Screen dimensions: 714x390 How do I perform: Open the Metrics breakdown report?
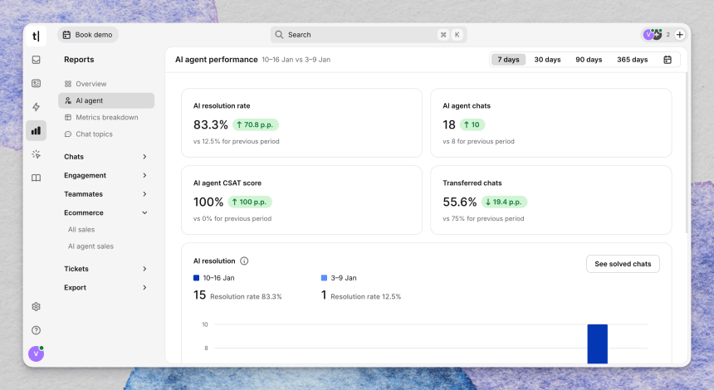point(106,117)
